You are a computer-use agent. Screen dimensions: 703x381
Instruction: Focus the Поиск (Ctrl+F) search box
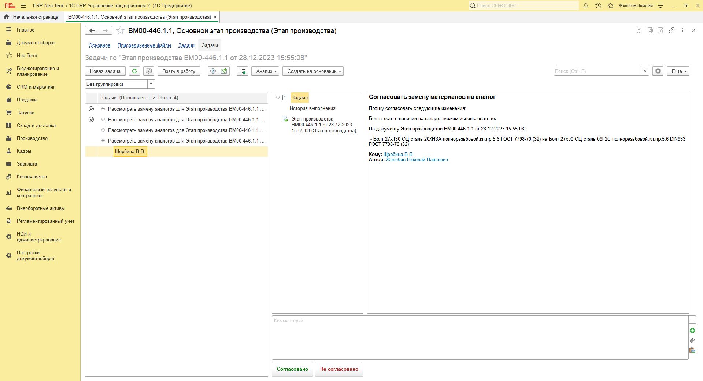tap(597, 71)
